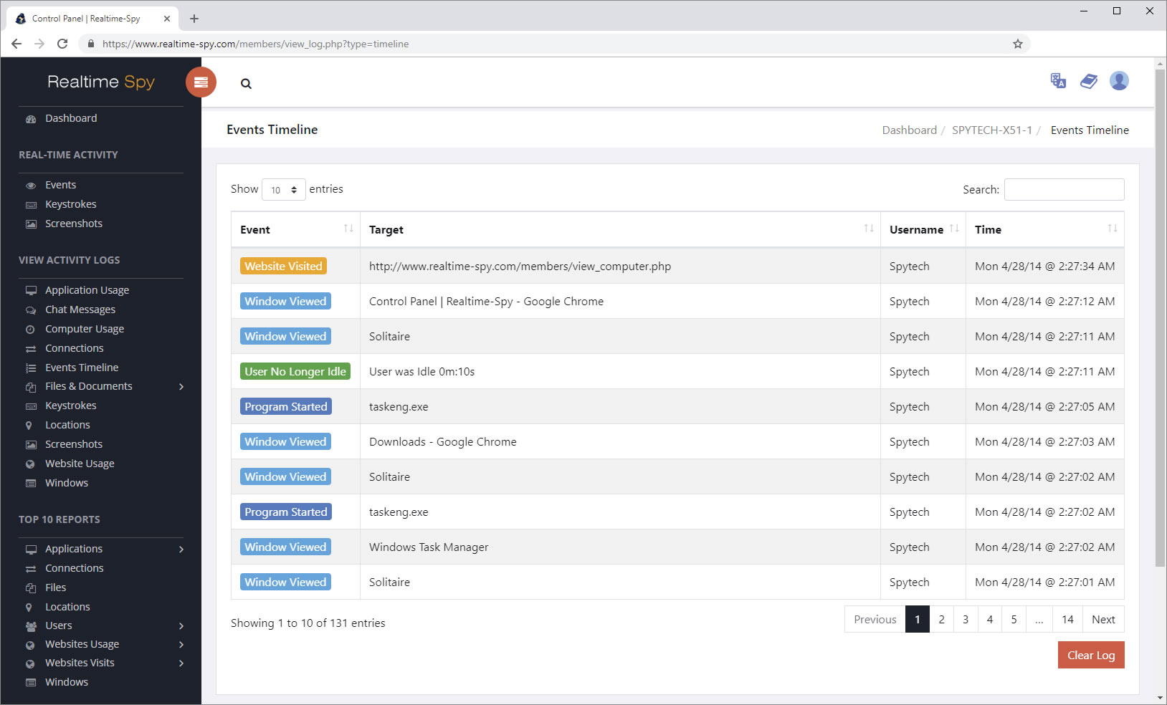Expand the Websites Visits report submenu

[x=181, y=663]
